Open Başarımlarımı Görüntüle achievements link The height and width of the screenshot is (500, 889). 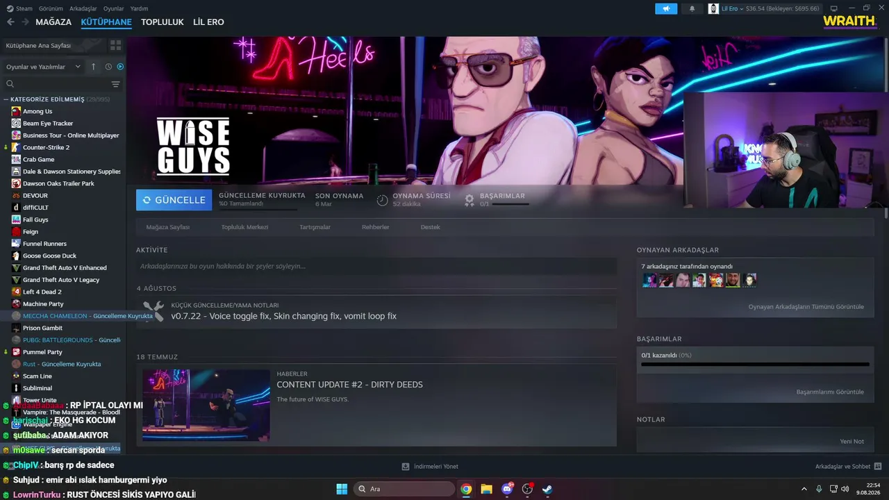click(830, 392)
